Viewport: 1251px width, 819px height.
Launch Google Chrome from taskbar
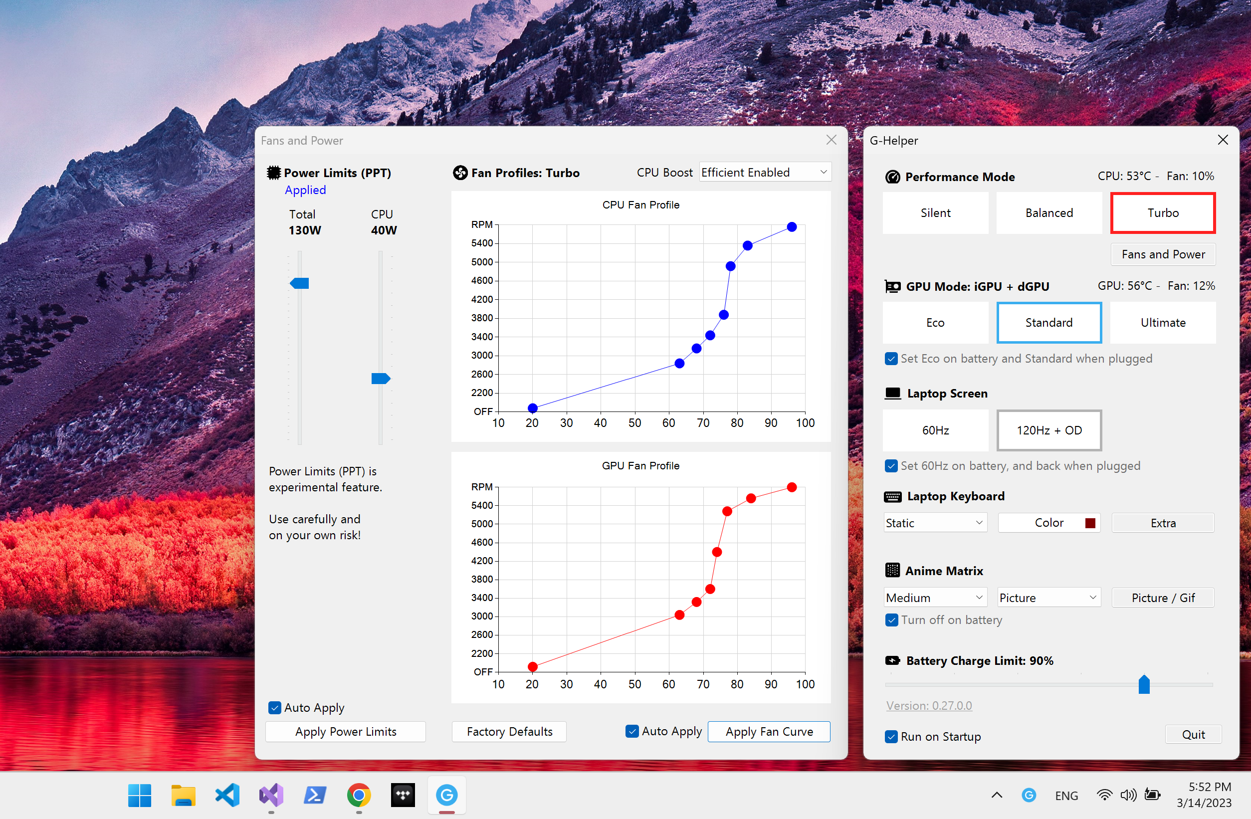(x=359, y=795)
